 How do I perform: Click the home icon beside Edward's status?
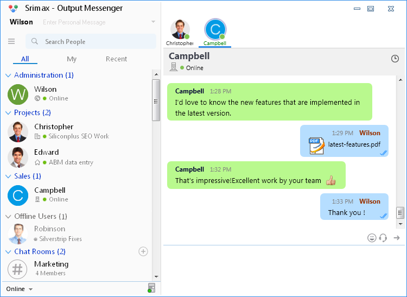[37, 162]
